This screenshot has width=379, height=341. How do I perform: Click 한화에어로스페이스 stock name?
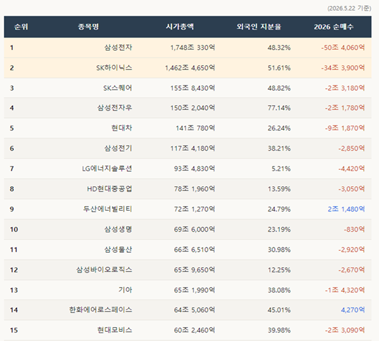[x=101, y=310]
